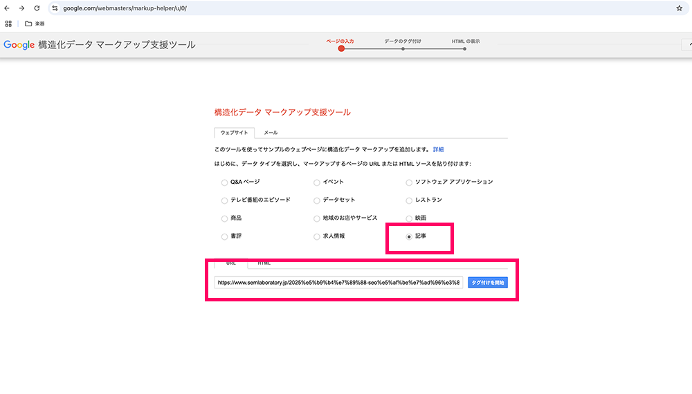Viewport: 692px width, 394px height.
Task: Select the 書評 radio button
Action: pyautogui.click(x=224, y=236)
